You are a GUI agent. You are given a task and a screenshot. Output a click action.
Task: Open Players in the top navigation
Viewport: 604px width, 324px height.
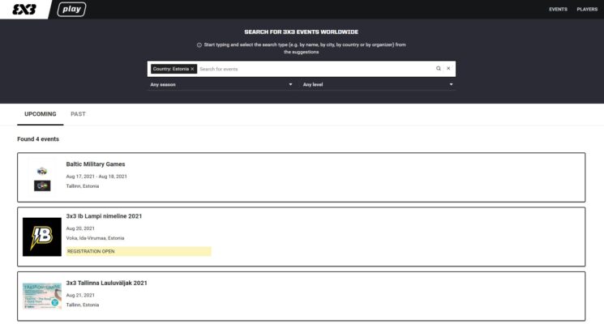coord(587,10)
